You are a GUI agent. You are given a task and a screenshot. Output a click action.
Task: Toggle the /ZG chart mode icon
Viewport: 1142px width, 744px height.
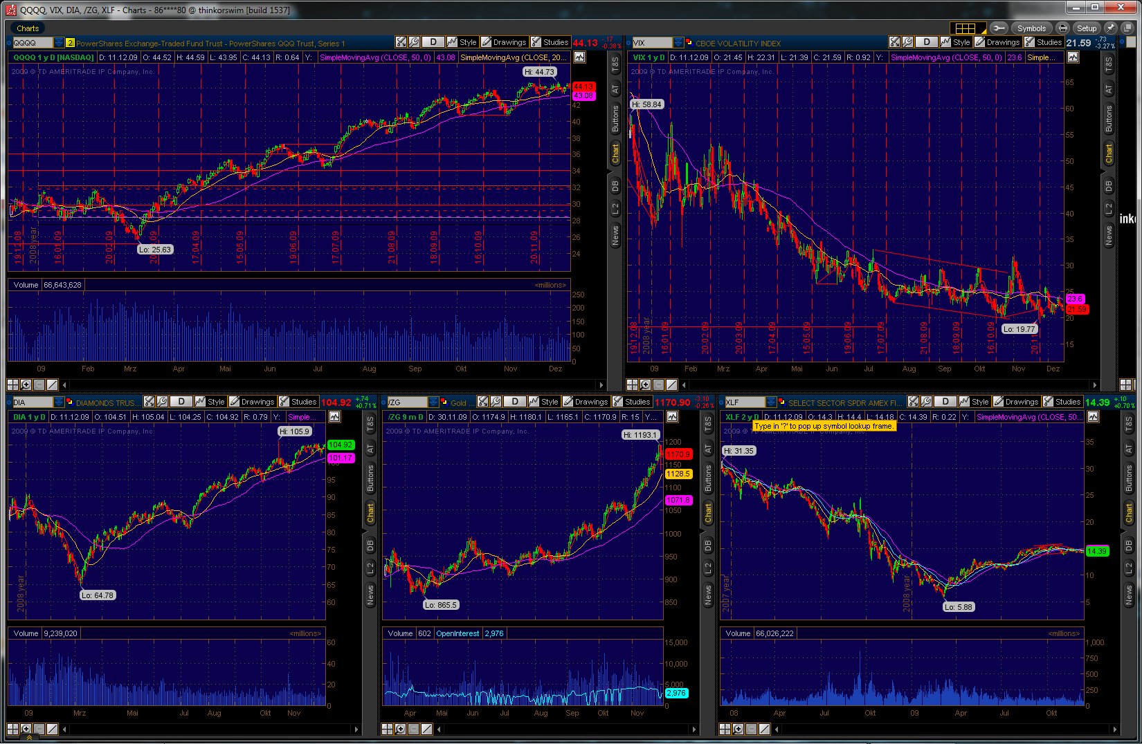point(672,417)
